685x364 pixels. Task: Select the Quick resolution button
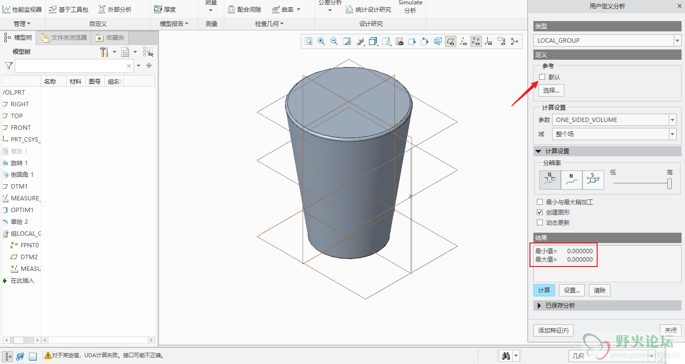pos(550,180)
